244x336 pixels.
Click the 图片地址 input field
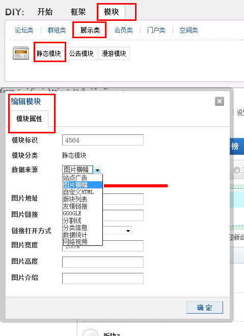pyautogui.click(x=123, y=199)
